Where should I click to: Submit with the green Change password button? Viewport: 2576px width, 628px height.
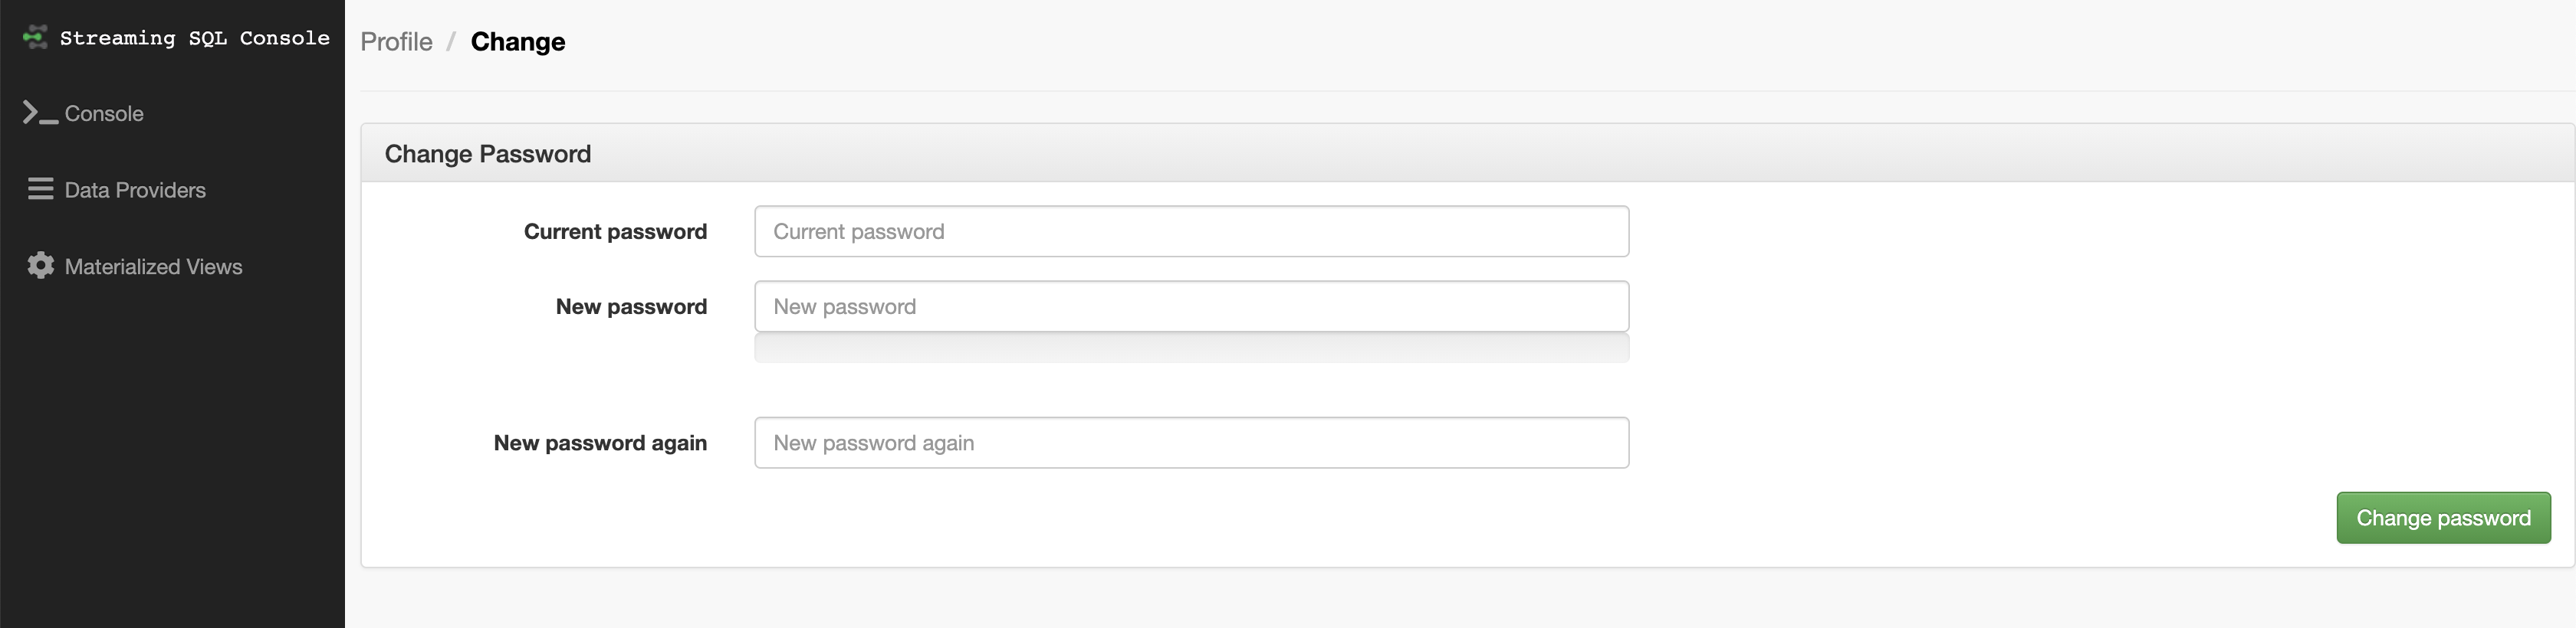pos(2443,517)
